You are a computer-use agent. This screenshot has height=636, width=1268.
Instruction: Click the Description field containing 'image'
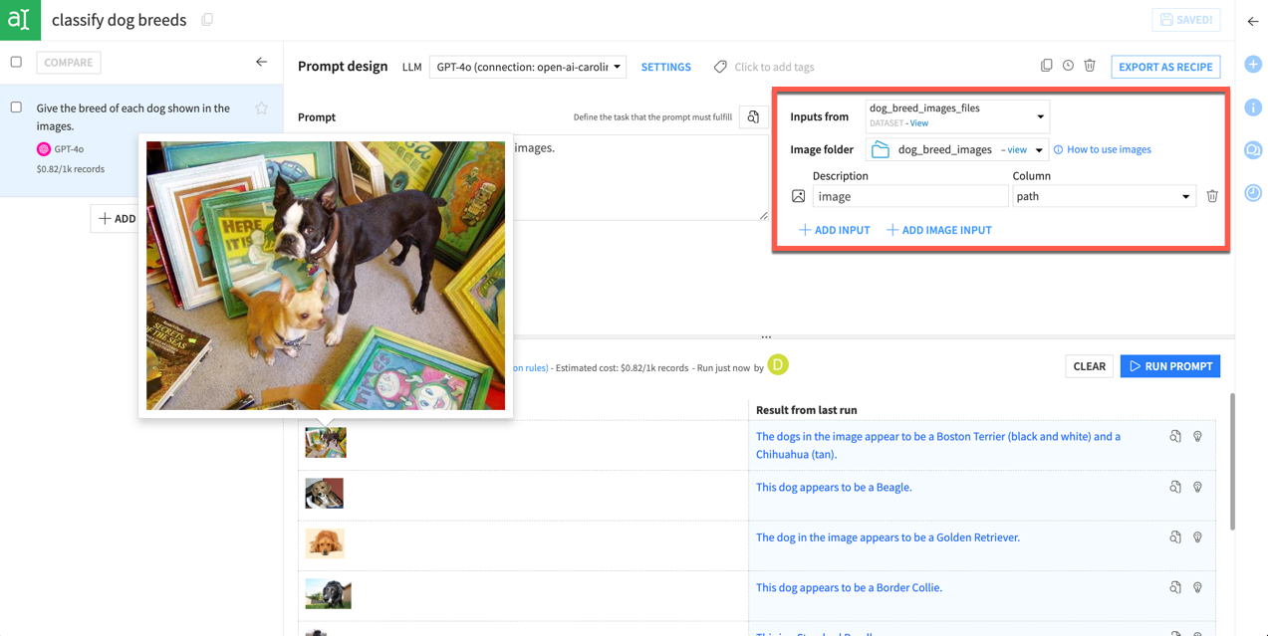pyautogui.click(x=909, y=196)
